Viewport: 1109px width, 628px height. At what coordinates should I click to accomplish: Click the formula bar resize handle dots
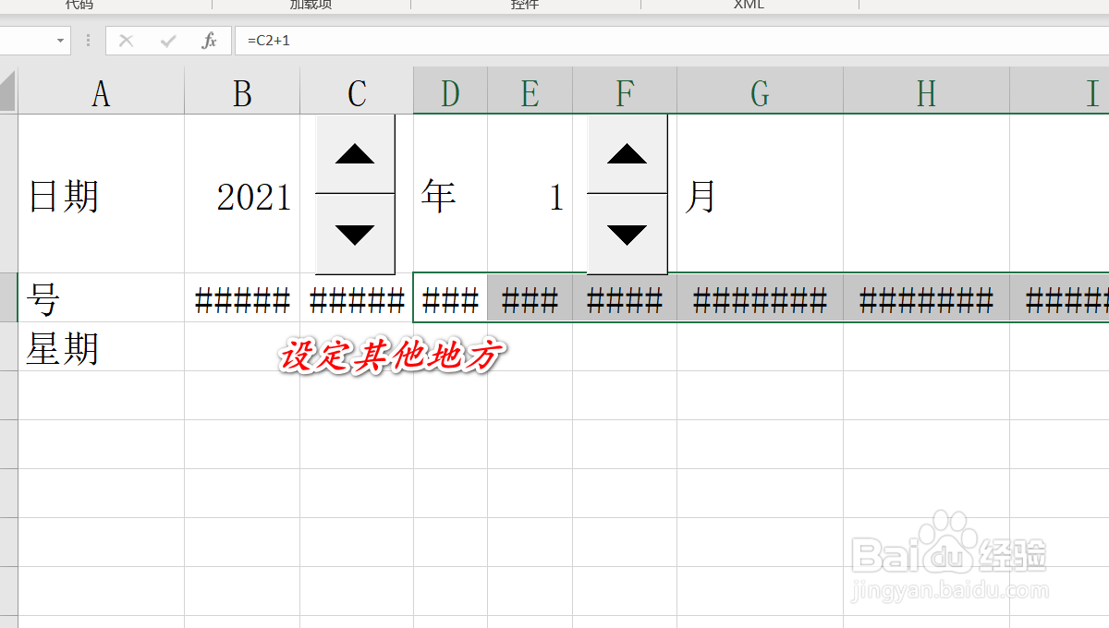(89, 41)
